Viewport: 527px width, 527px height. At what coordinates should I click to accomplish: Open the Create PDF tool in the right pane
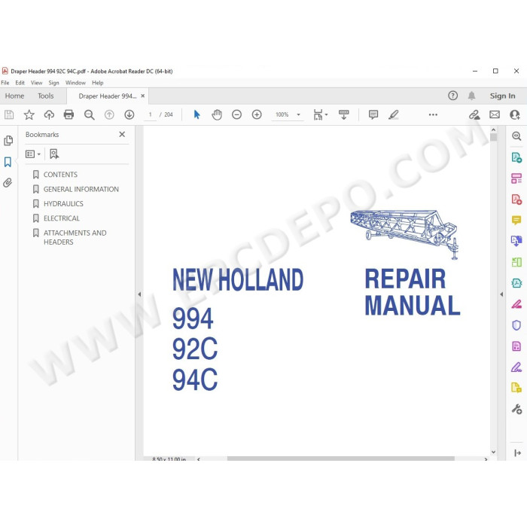pyautogui.click(x=516, y=200)
